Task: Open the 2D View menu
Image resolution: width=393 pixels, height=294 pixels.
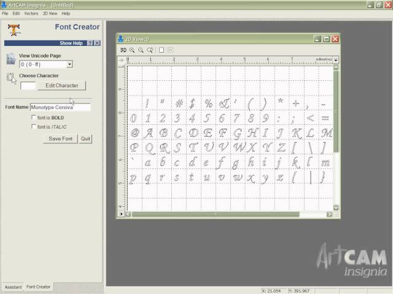Action: [x=50, y=13]
